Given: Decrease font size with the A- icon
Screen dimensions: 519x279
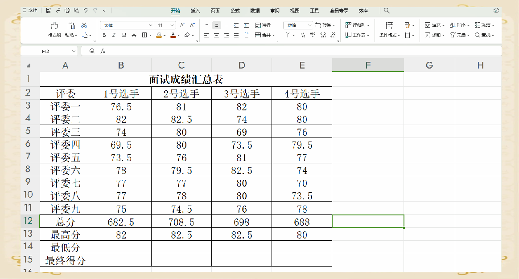Looking at the screenshot, I should 192,25.
